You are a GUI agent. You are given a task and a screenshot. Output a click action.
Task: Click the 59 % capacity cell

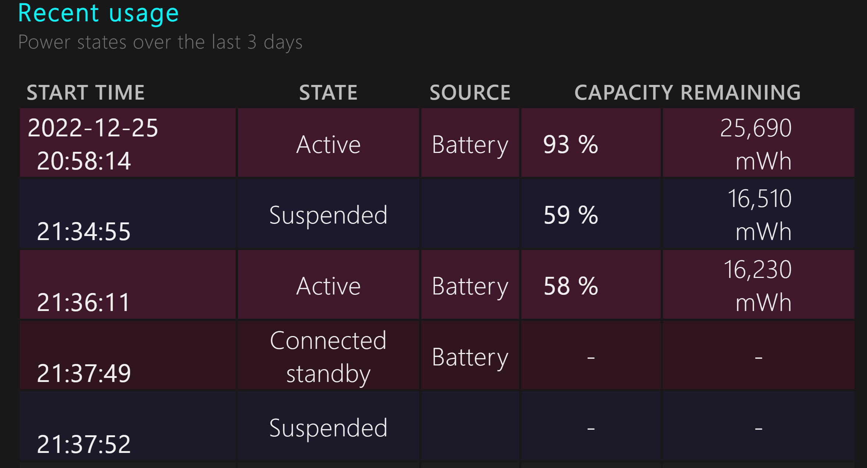591,214
